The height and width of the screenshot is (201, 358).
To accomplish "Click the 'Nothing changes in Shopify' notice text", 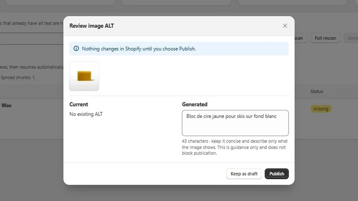I will [139, 49].
